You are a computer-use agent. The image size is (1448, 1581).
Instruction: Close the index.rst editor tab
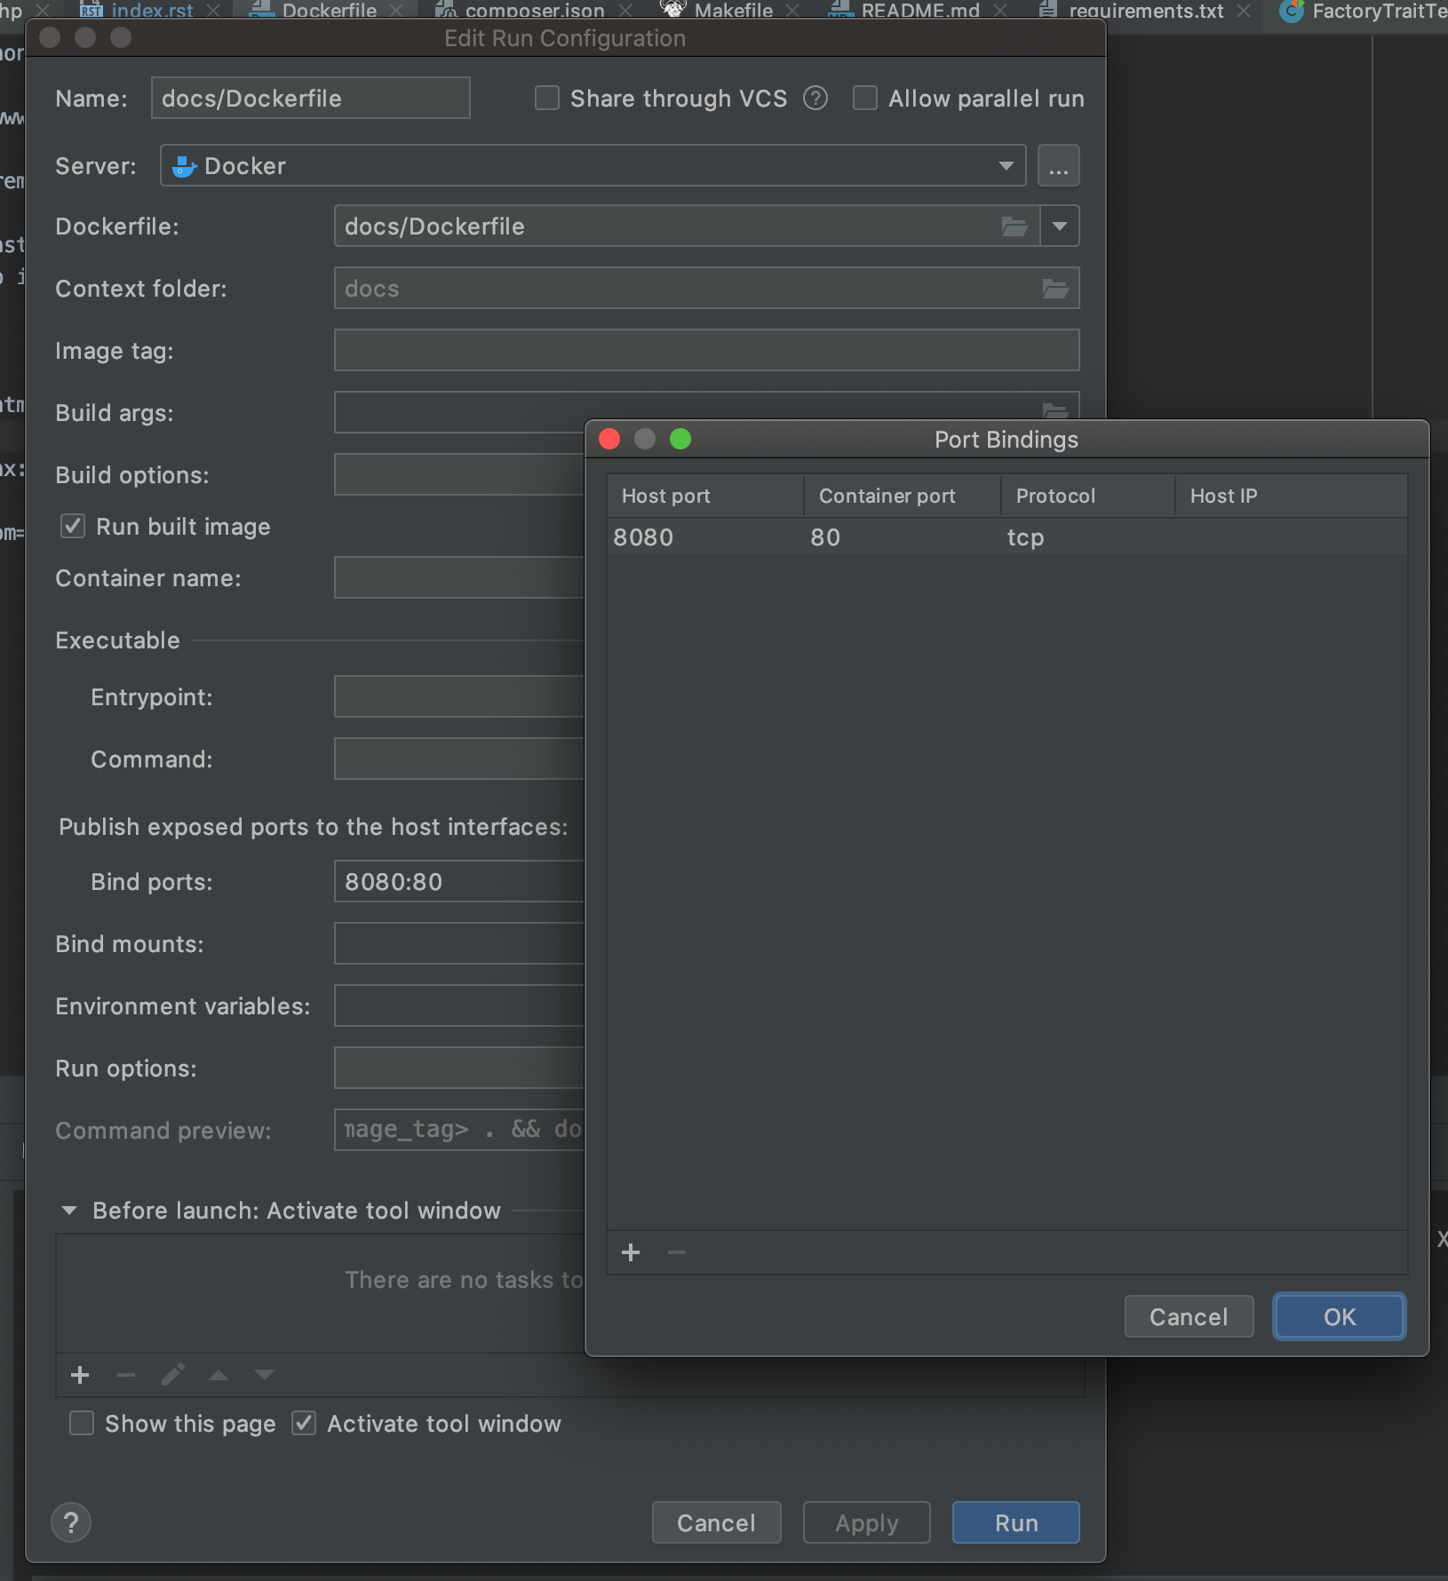[213, 11]
